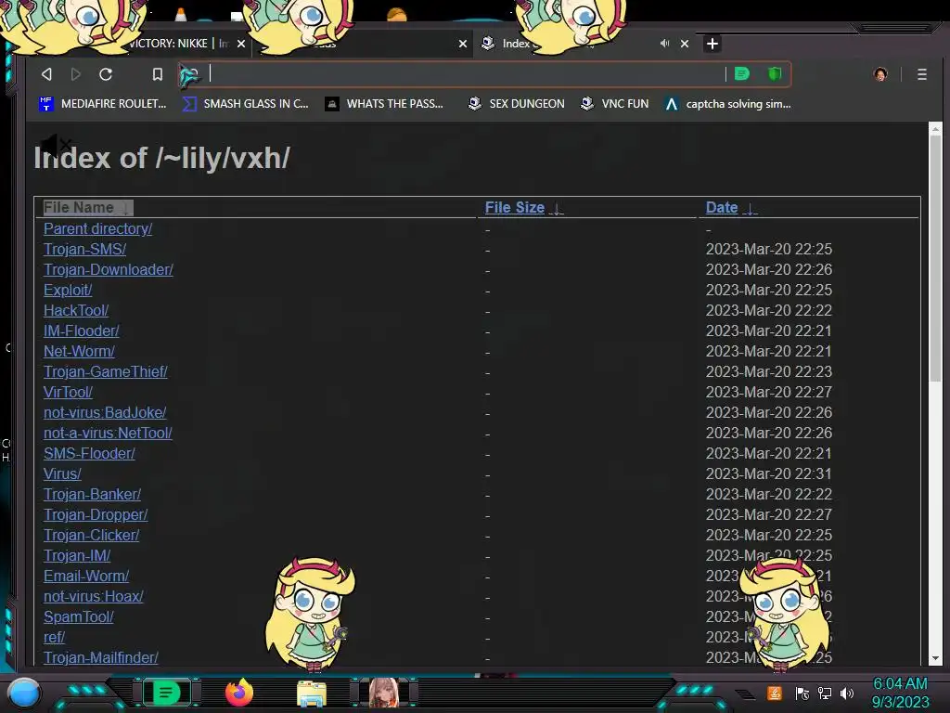Open SMASH GLASS IN C... bookmark

245,104
